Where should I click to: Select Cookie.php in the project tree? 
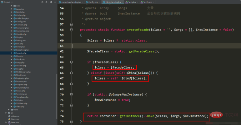click(x=21, y=34)
